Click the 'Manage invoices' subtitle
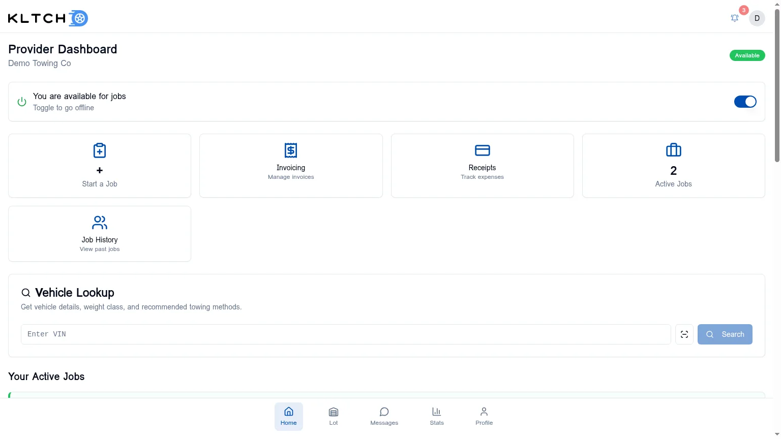The width and height of the screenshot is (781, 439). coord(291,177)
